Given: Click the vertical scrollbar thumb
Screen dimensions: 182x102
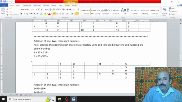Looking at the screenshot, I should click(181, 57).
